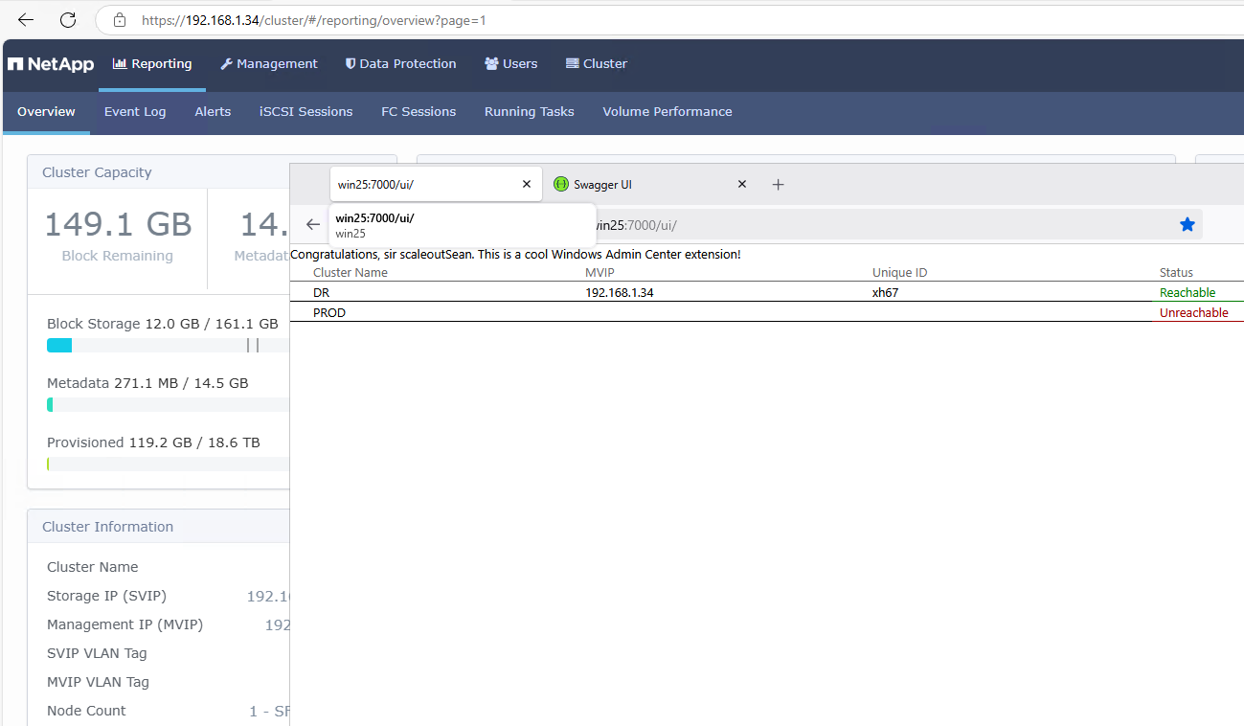Open the iSCSI Sessions tab
1244x726 pixels.
[306, 112]
